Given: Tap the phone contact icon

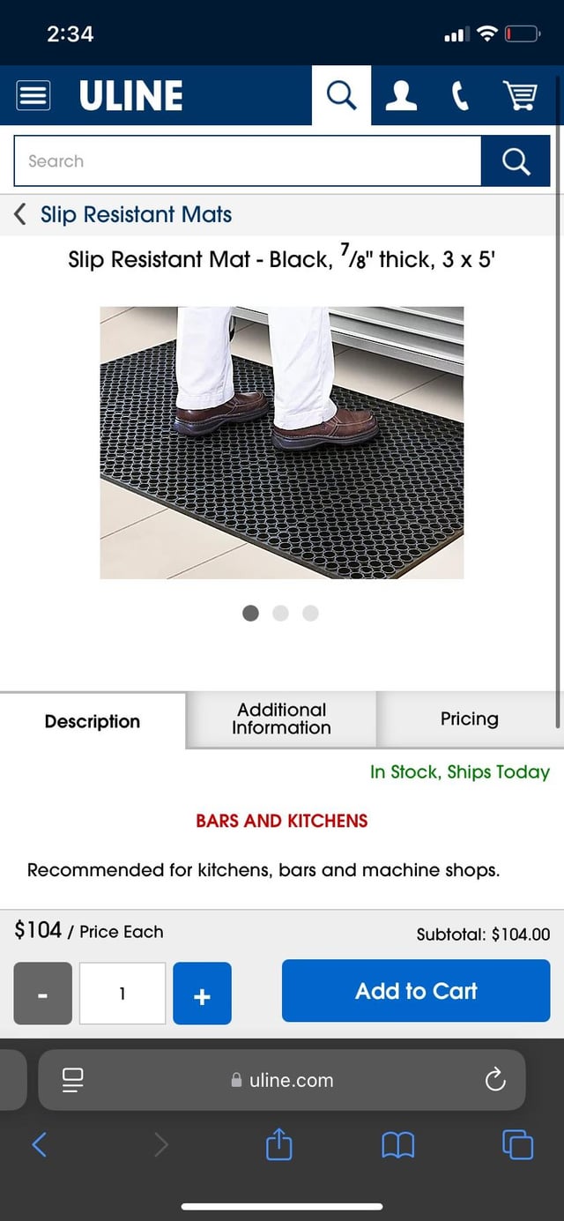Looking at the screenshot, I should point(460,95).
